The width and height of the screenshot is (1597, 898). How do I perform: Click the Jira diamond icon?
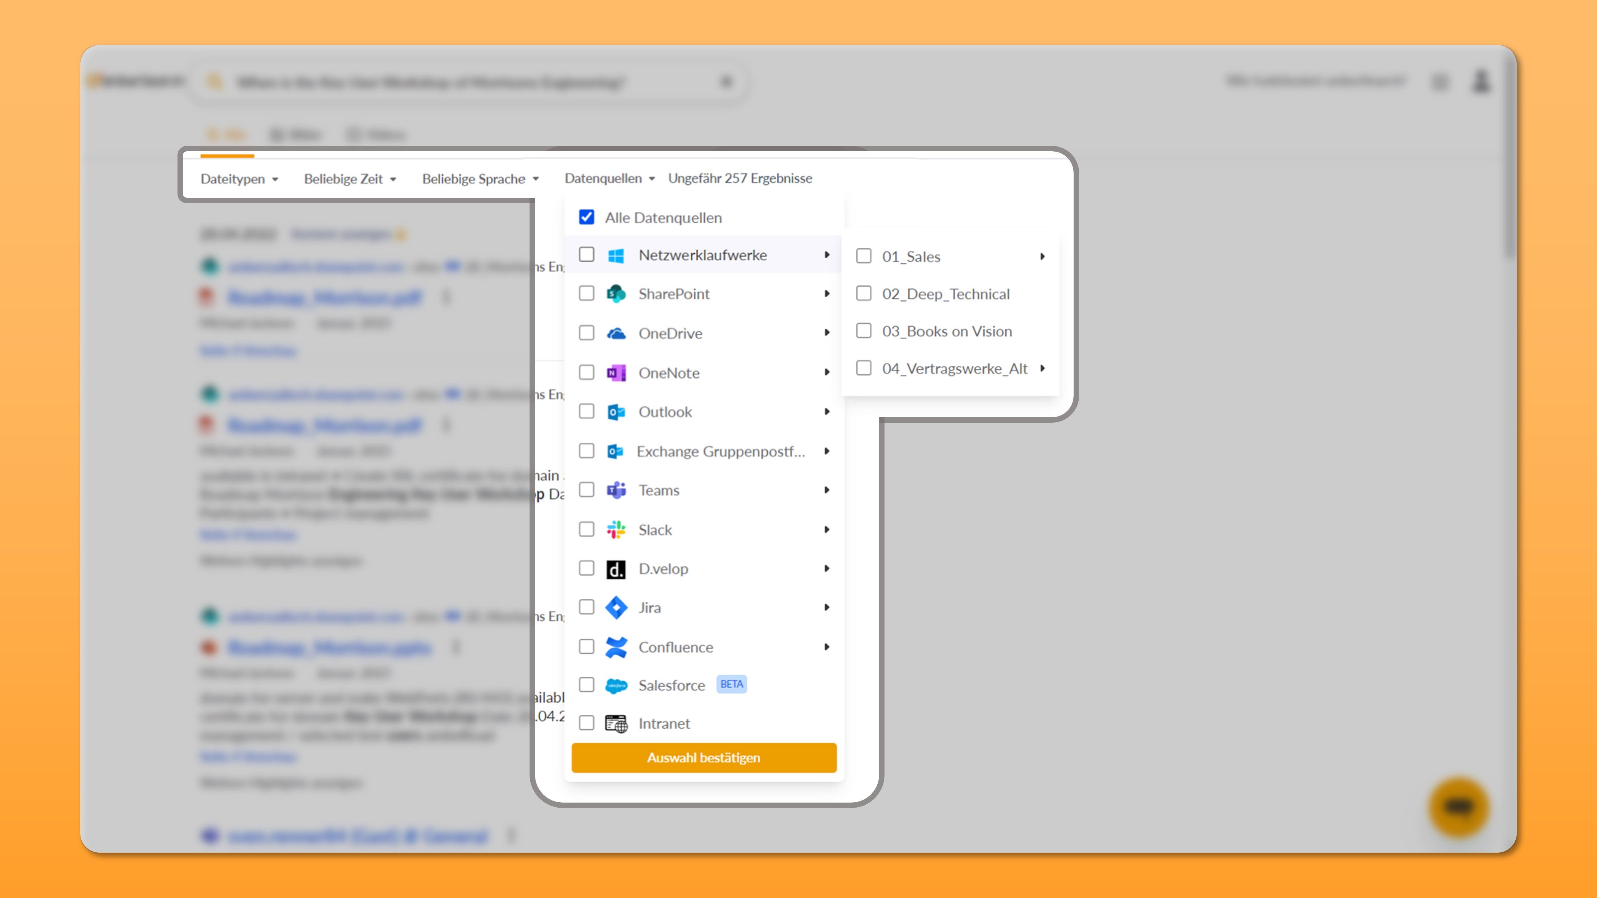[616, 607]
